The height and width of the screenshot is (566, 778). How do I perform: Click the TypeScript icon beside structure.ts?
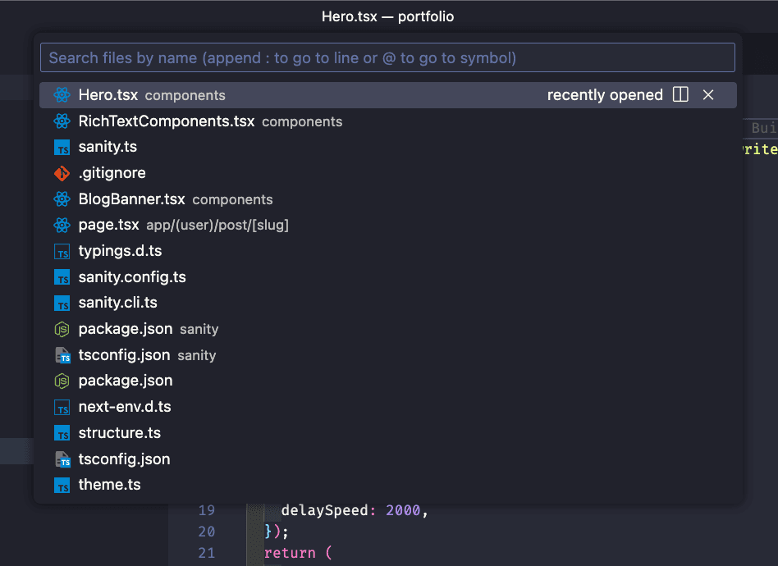pyautogui.click(x=62, y=432)
